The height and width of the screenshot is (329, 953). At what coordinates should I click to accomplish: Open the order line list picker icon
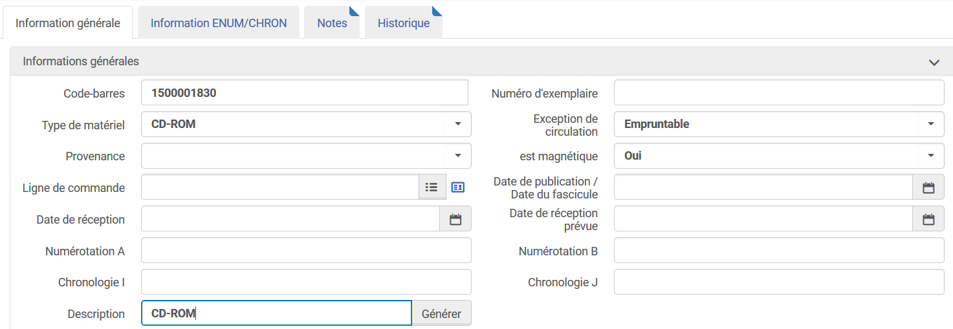(x=432, y=187)
